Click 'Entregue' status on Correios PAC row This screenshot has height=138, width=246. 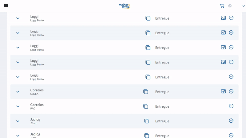(x=162, y=106)
